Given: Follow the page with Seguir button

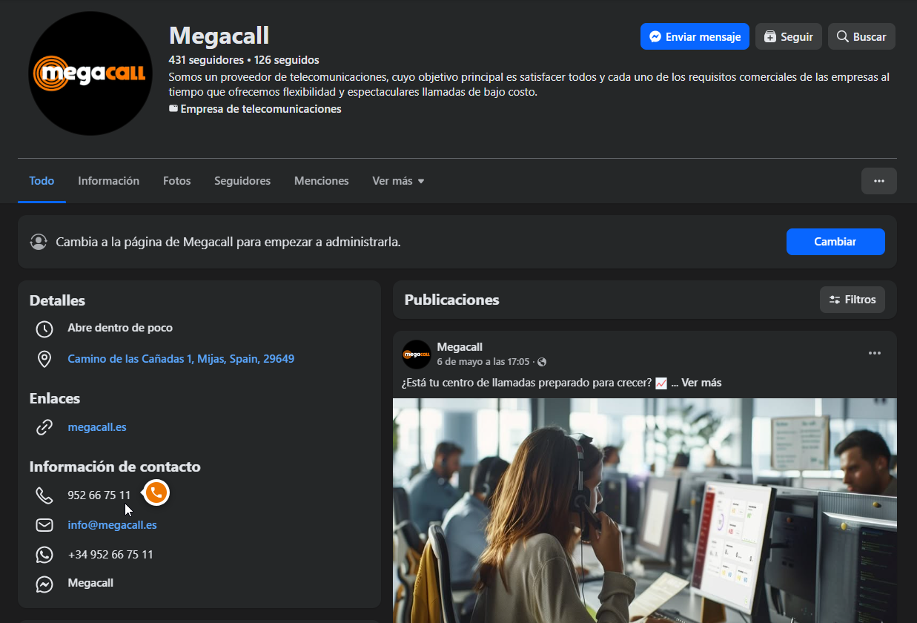Looking at the screenshot, I should tap(788, 36).
